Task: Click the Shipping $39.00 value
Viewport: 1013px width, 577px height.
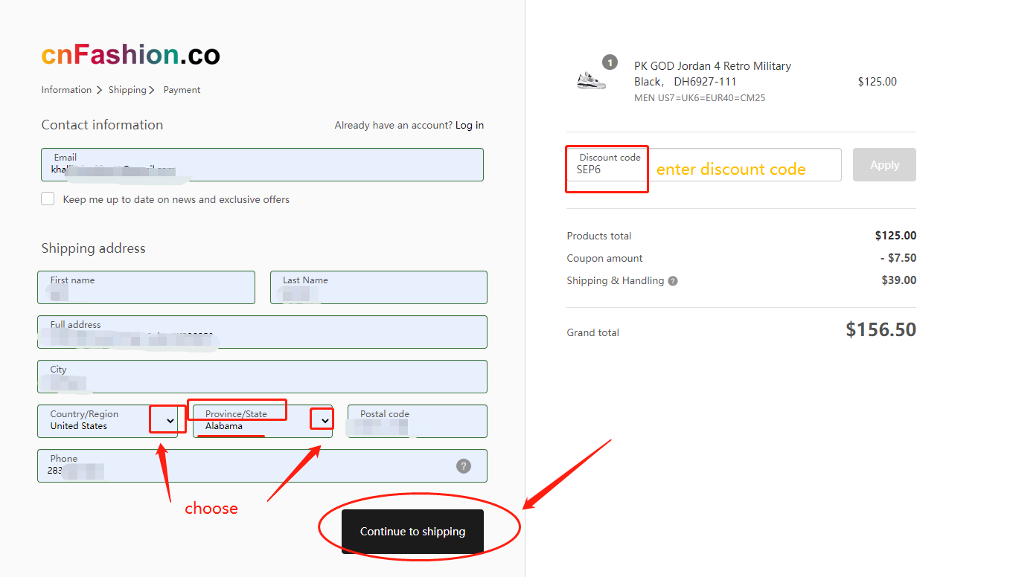Action: click(899, 280)
